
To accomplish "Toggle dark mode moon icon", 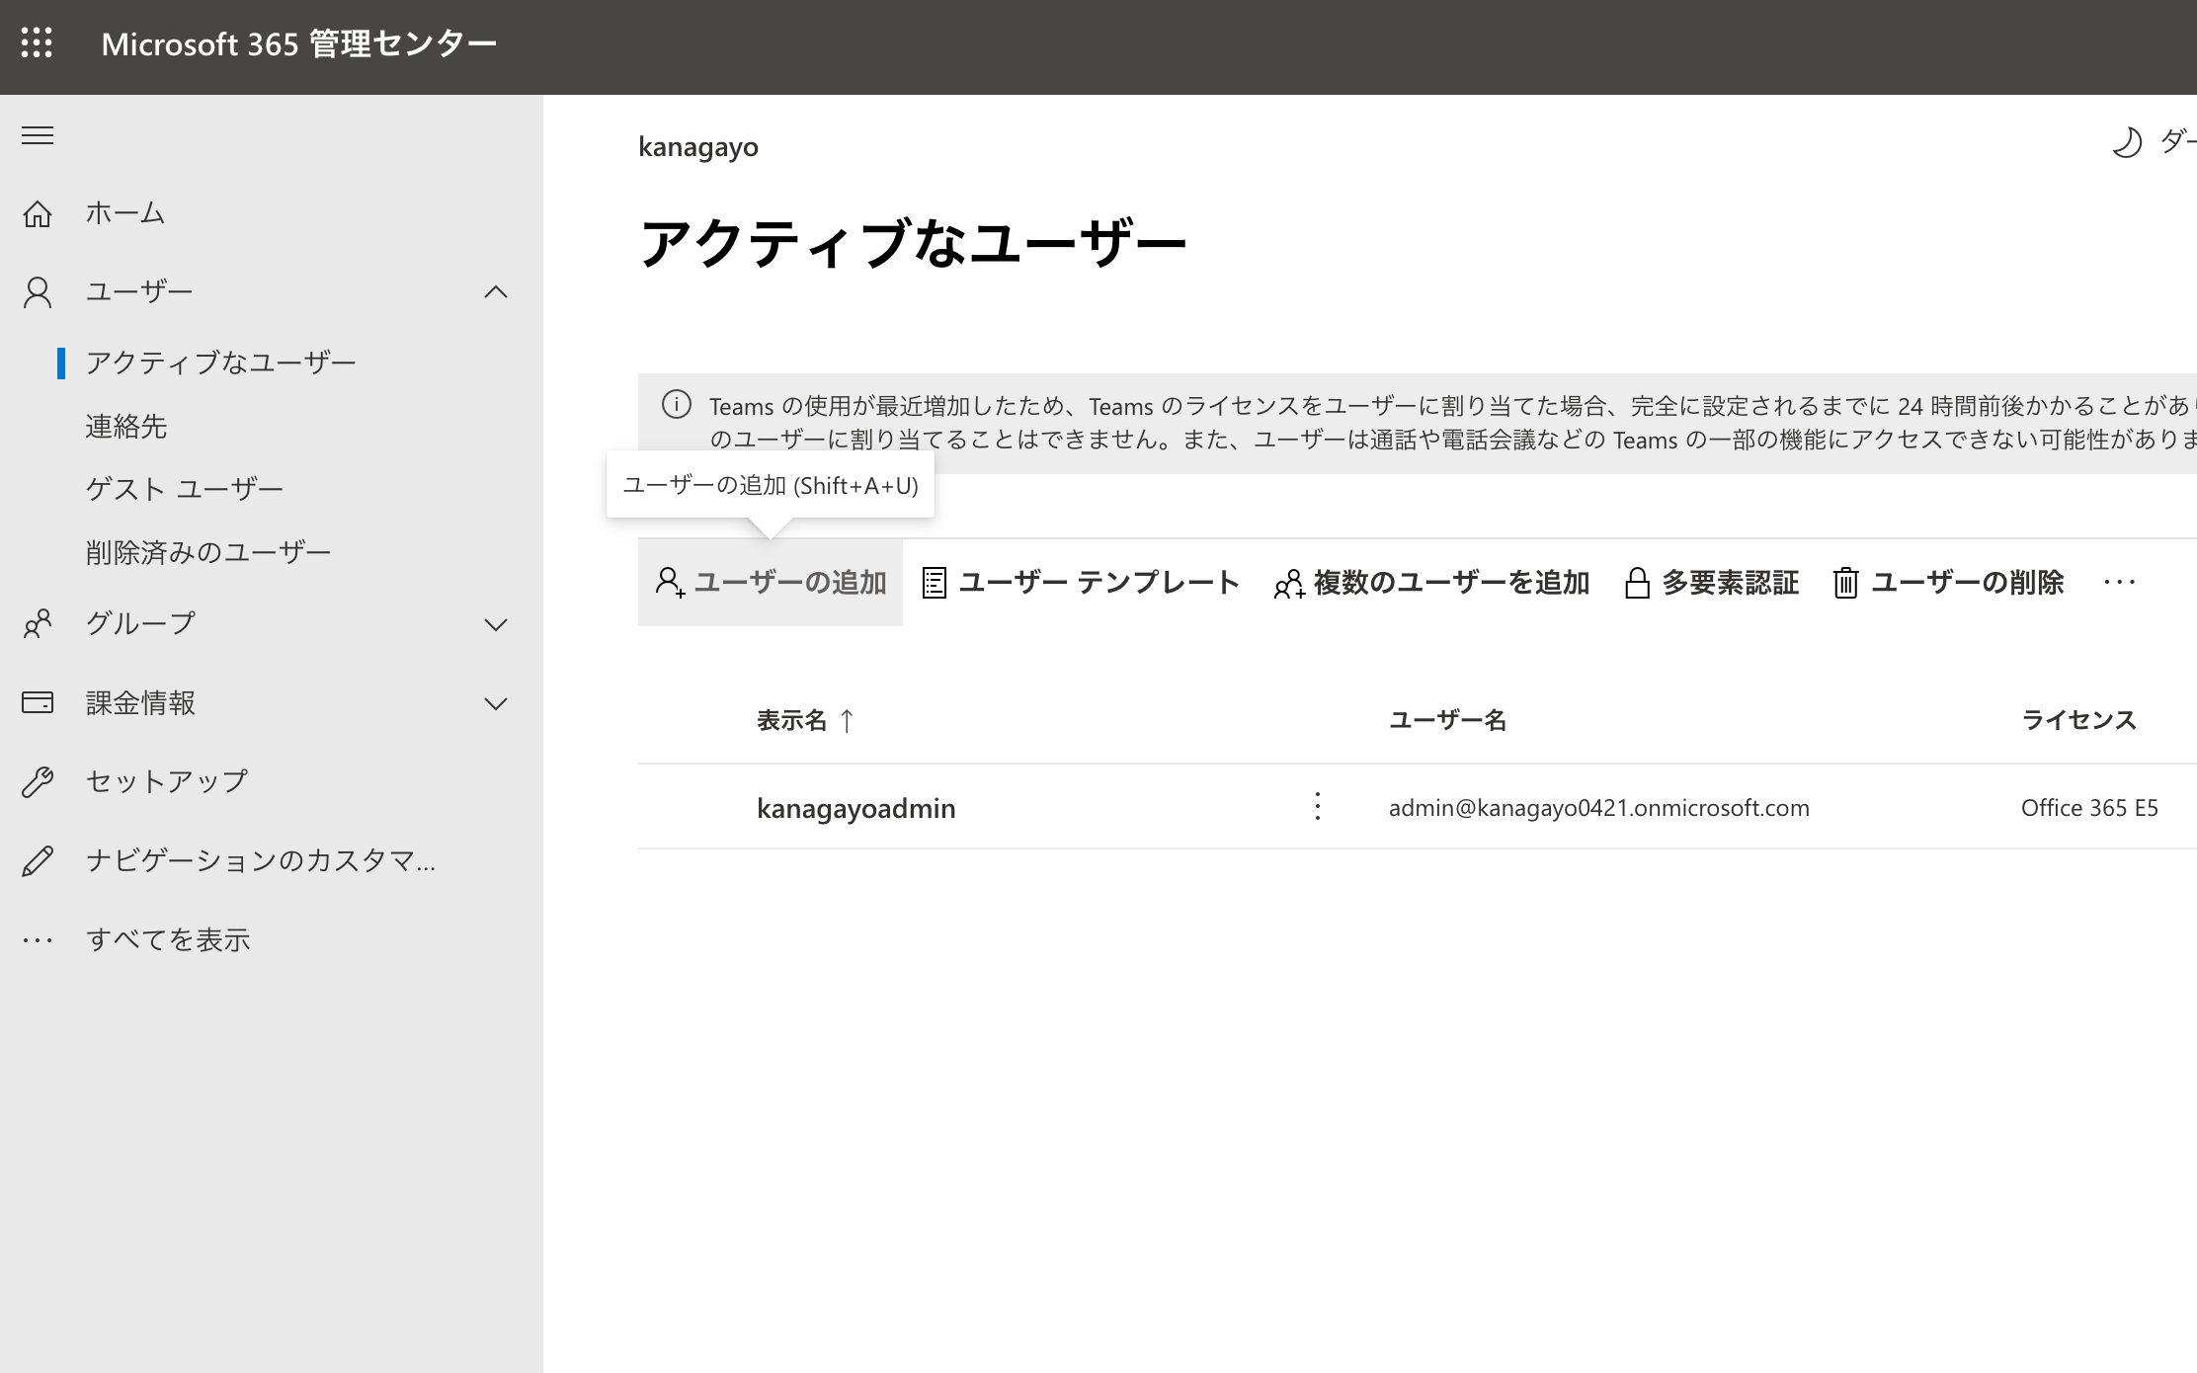I will click(x=2126, y=143).
